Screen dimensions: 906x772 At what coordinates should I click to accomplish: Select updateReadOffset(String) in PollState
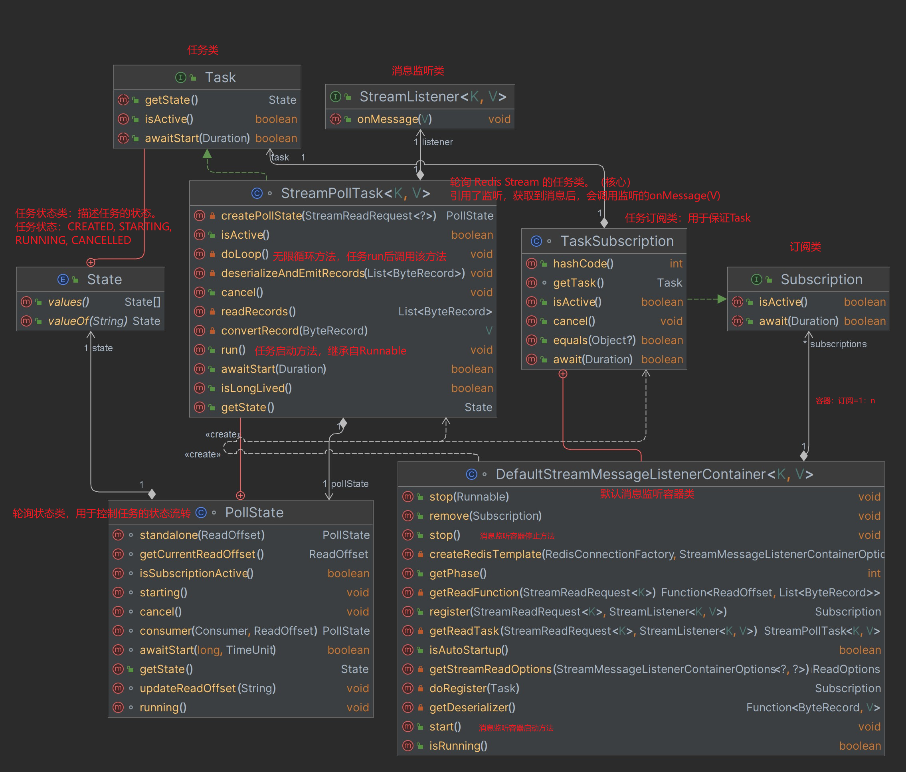207,688
